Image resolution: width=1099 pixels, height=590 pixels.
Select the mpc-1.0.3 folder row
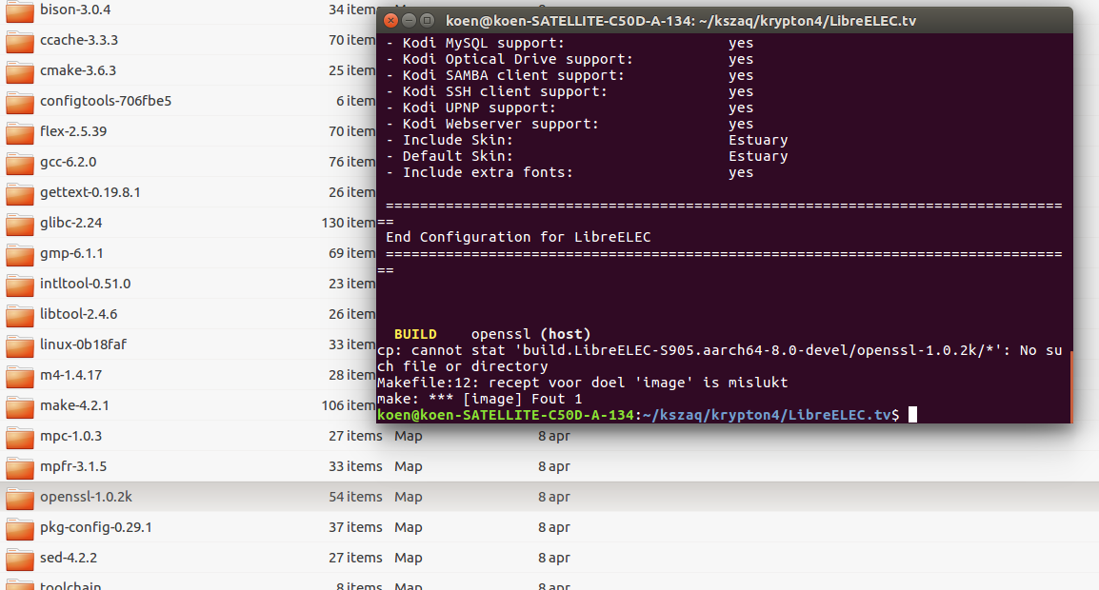click(190, 436)
